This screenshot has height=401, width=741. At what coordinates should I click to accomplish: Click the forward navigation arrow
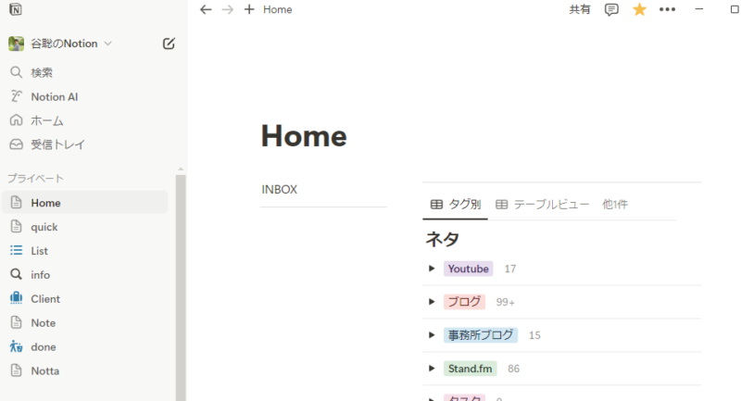[x=227, y=9]
